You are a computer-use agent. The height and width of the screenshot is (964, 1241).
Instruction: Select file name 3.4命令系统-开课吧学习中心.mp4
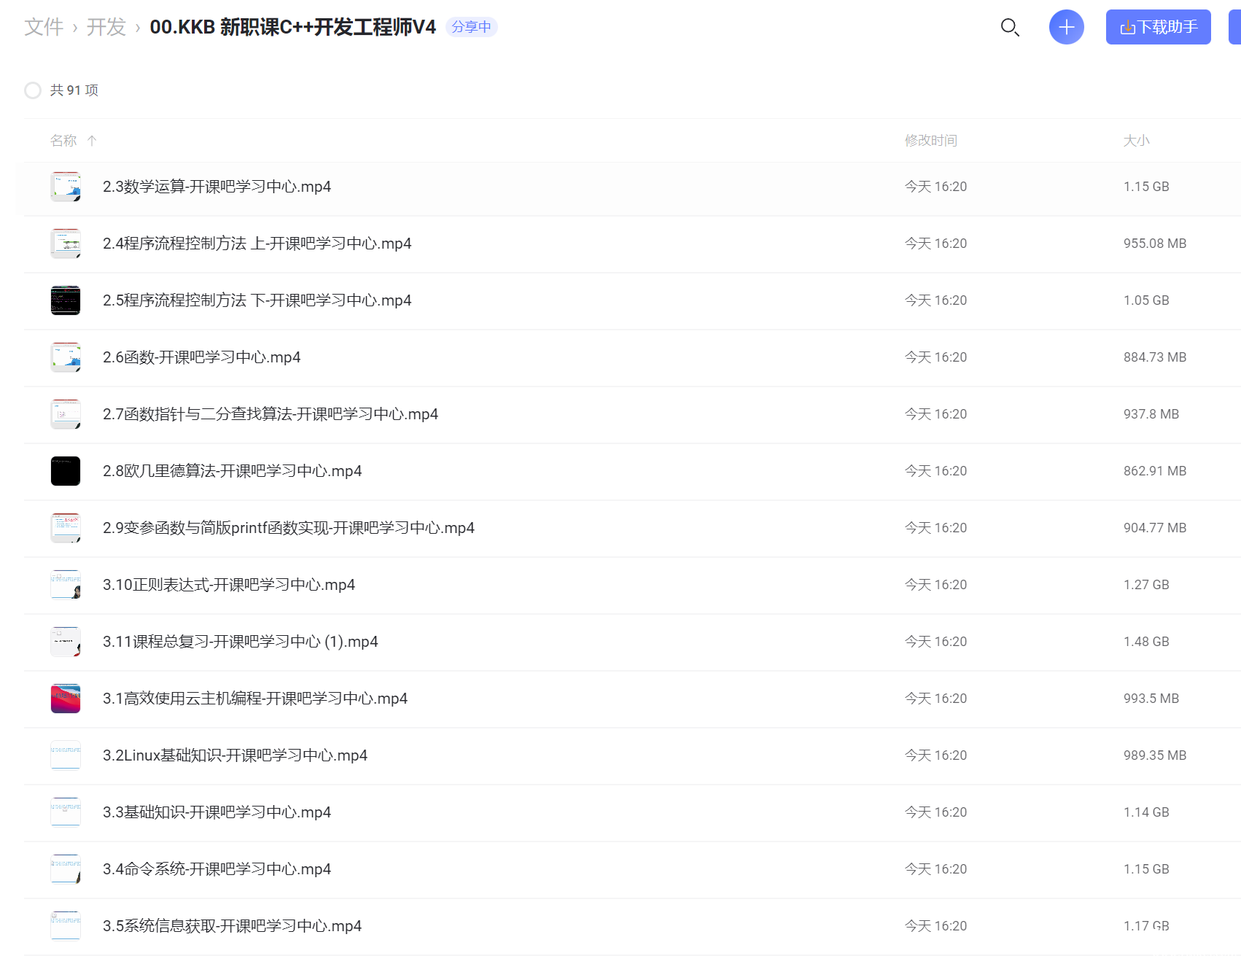(x=217, y=869)
